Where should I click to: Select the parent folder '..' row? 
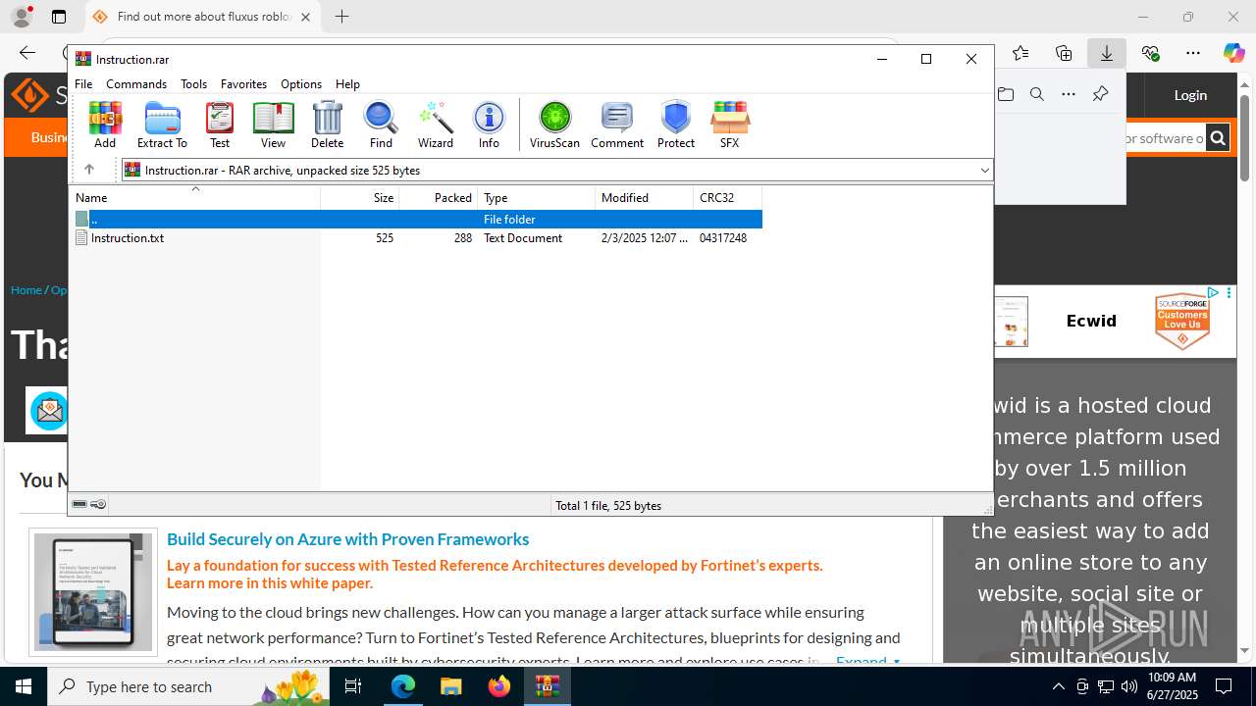click(x=417, y=220)
